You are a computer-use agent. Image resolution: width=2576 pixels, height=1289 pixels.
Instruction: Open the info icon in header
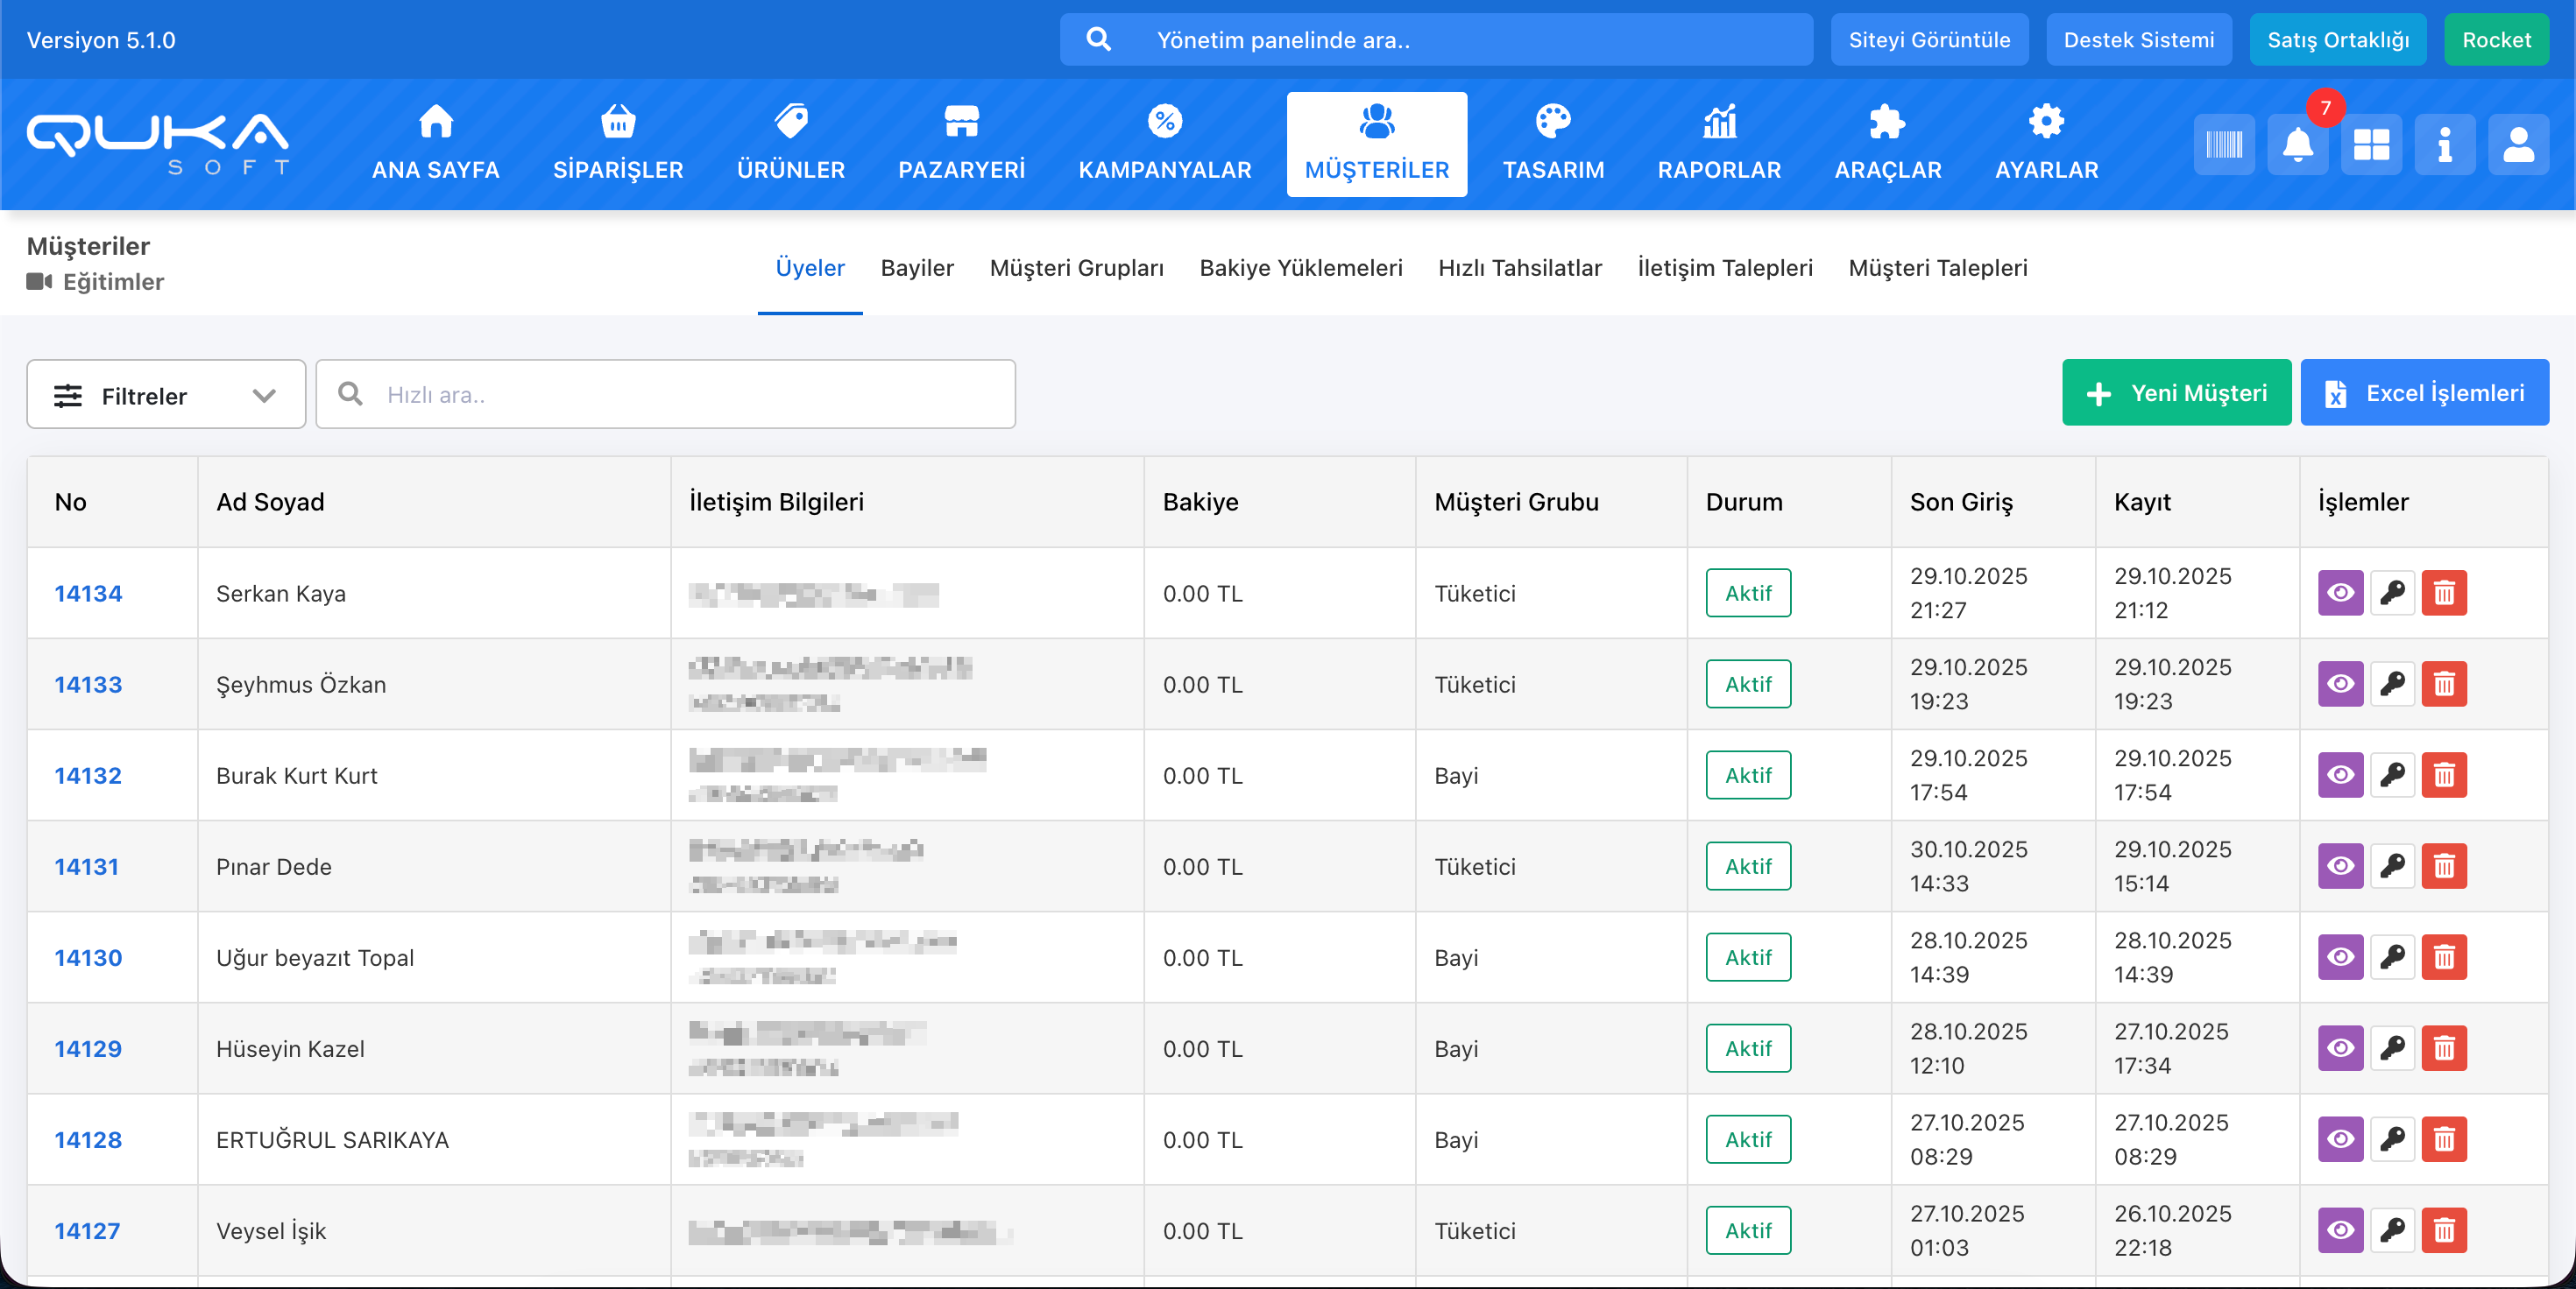point(2444,144)
